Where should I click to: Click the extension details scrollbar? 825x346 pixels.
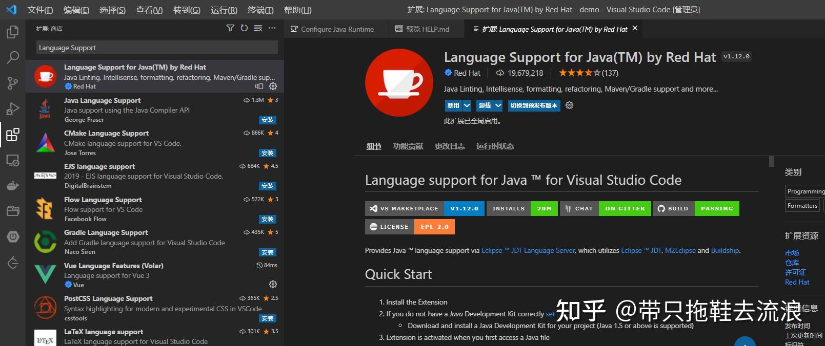click(772, 162)
